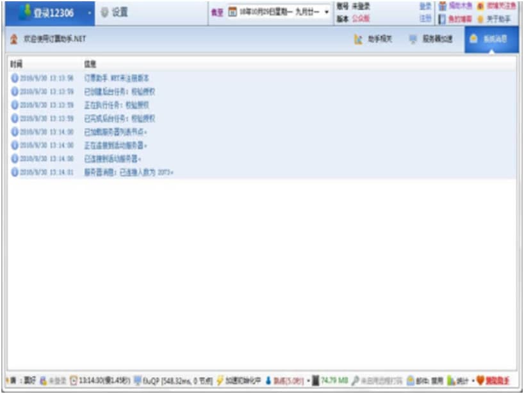Image resolution: width=524 pixels, height=394 pixels.
Task: Select the server message showing 2073 connected users
Action: 129,172
